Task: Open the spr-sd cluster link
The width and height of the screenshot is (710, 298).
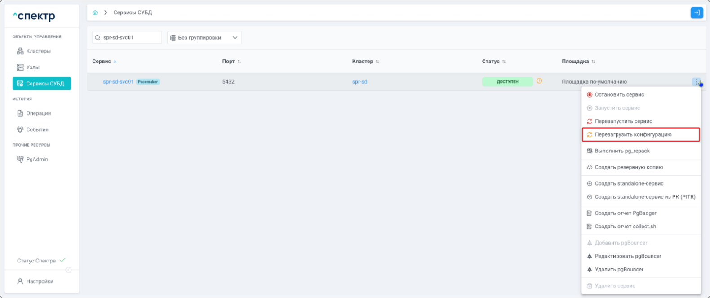Action: 359,82
